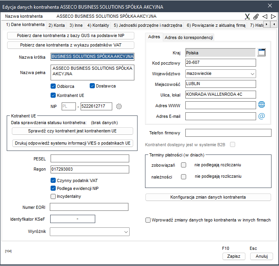Click the NIP status circle indicator
The height and width of the screenshot is (266, 279).
(x=119, y=106)
